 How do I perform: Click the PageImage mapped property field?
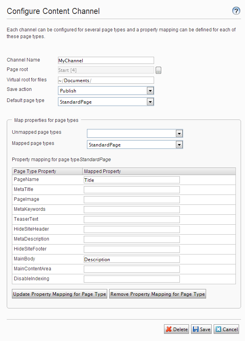pos(131,200)
